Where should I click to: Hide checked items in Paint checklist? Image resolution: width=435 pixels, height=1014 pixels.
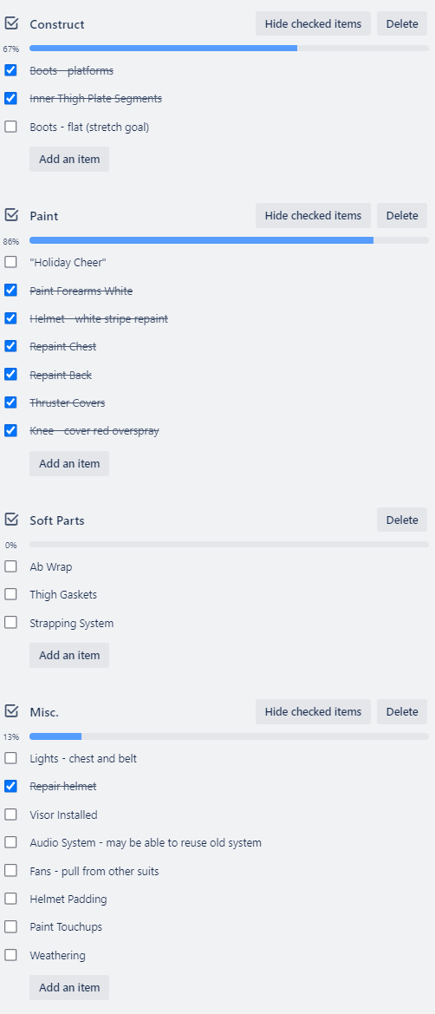point(313,215)
